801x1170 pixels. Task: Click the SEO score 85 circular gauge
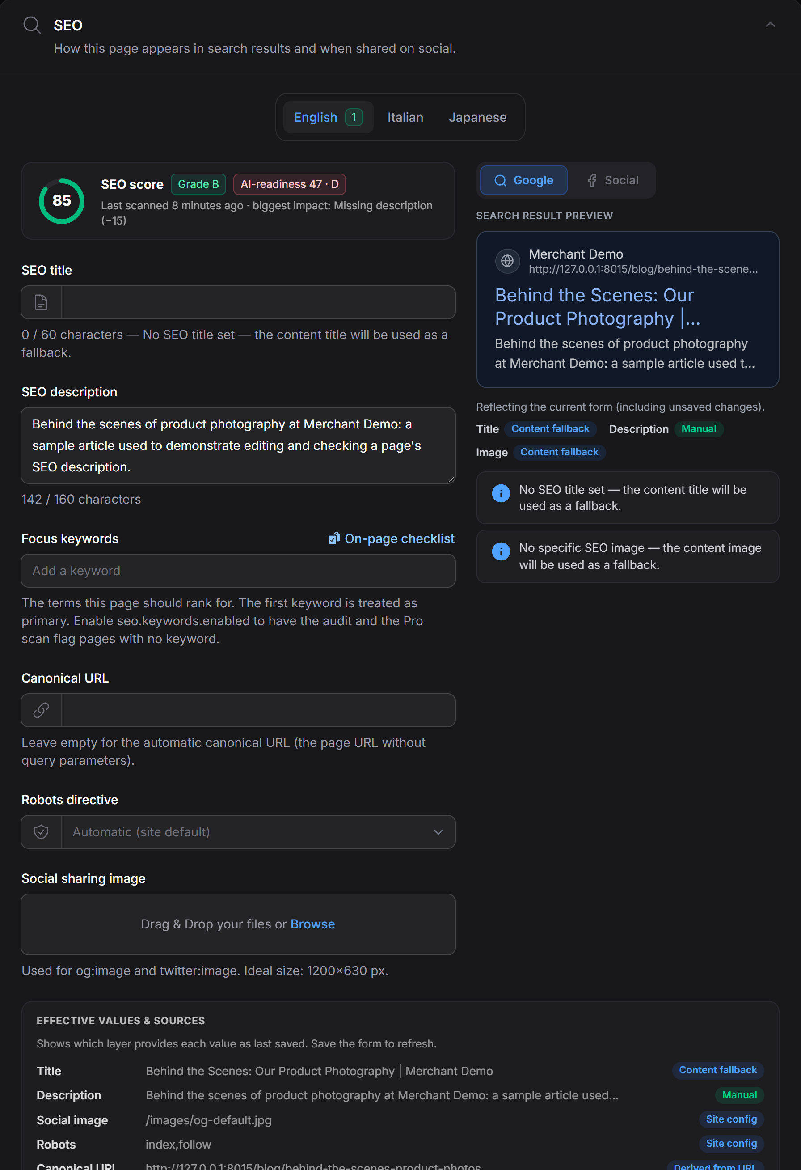(61, 201)
